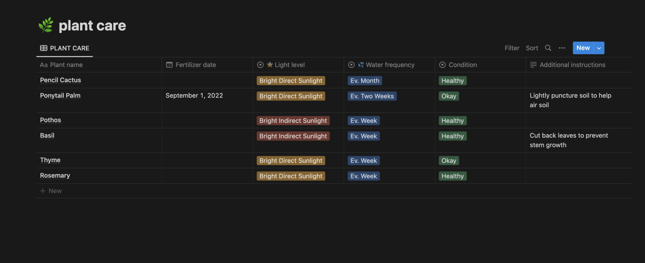Select Pencil Cactus Bright Direct Sunlight tag
Viewport: 645px width, 263px height.
291,81
